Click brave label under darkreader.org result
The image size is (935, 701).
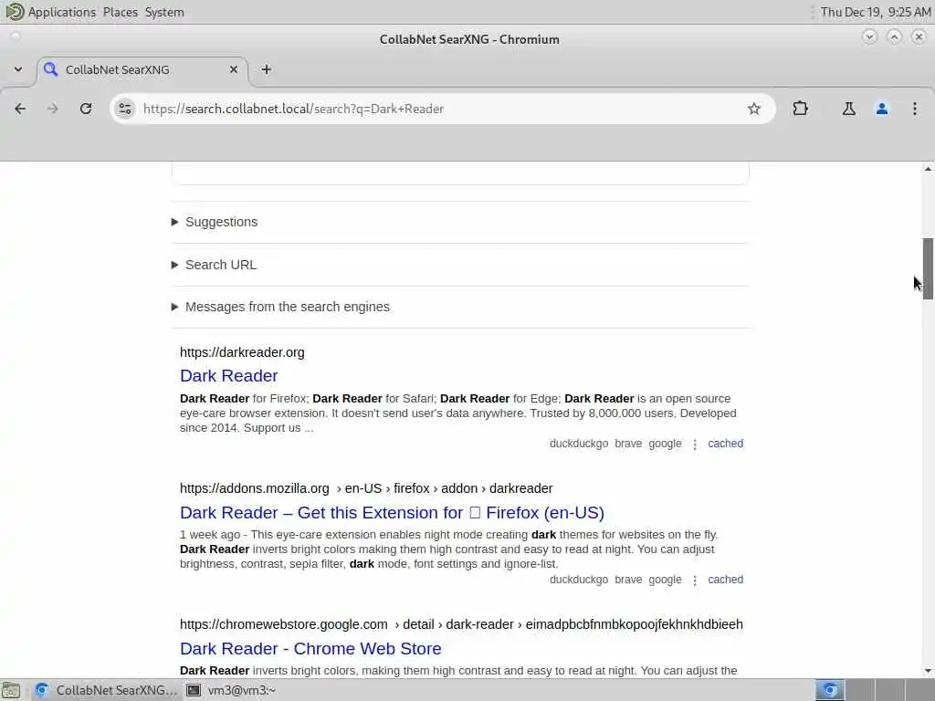point(628,444)
